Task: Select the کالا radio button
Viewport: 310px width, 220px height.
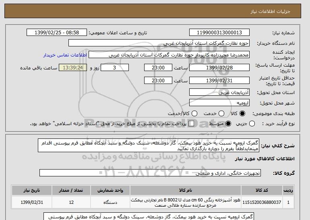Action: pos(242,113)
